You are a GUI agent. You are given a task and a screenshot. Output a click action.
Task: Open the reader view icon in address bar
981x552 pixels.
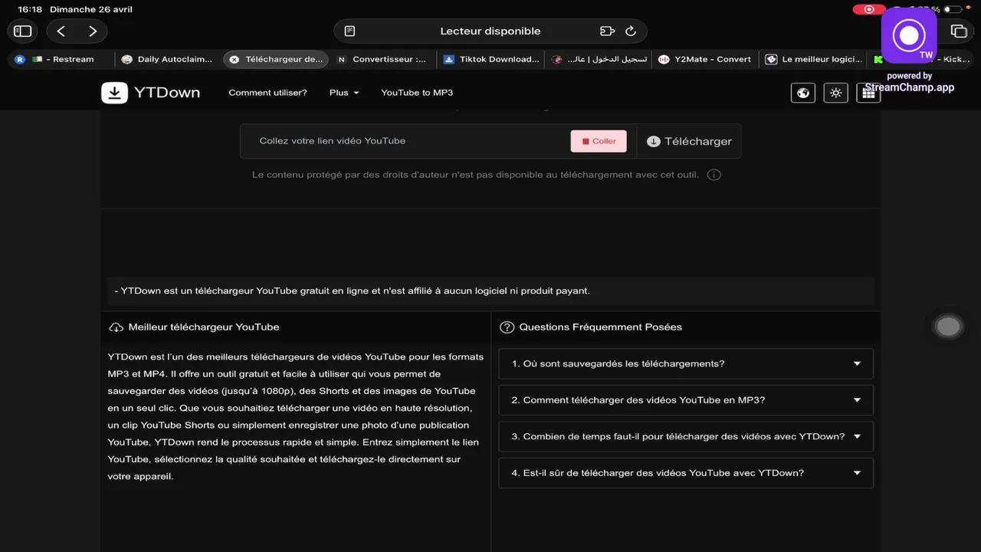point(349,31)
